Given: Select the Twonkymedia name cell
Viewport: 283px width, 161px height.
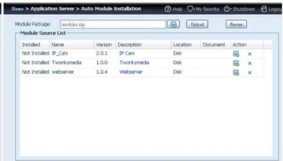Looking at the screenshot, I should point(67,62).
